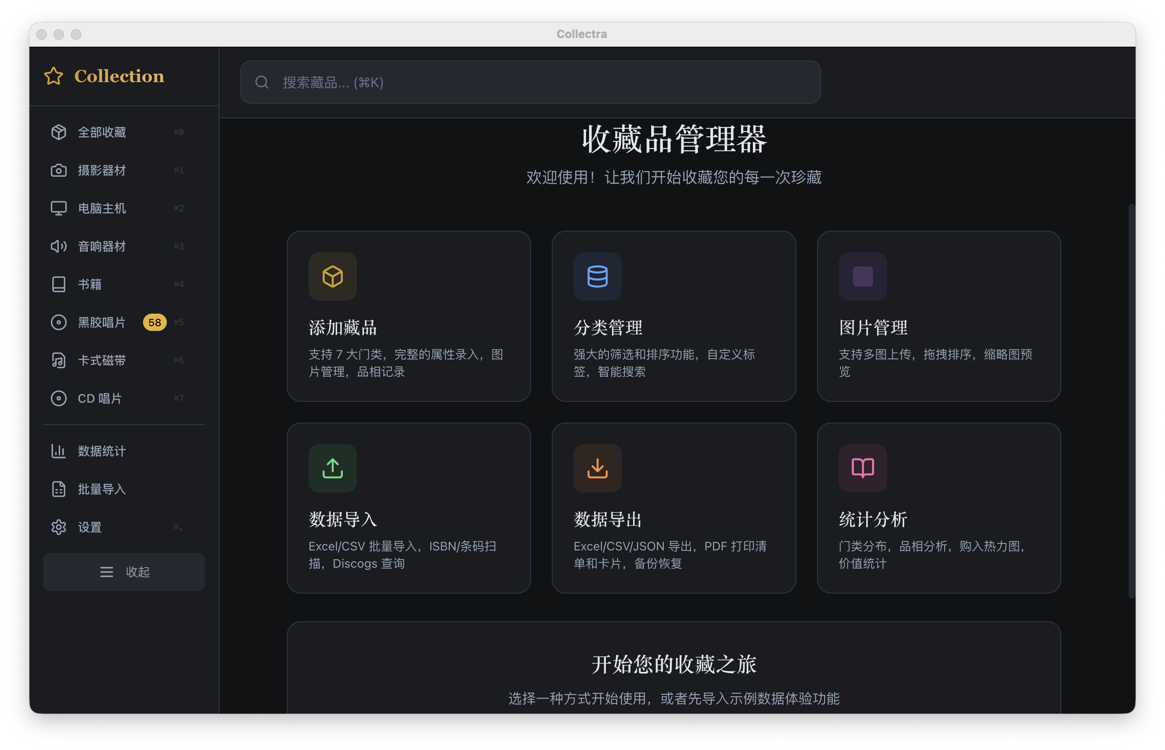Click the yellow cube icon on 添加藏品 card

333,276
